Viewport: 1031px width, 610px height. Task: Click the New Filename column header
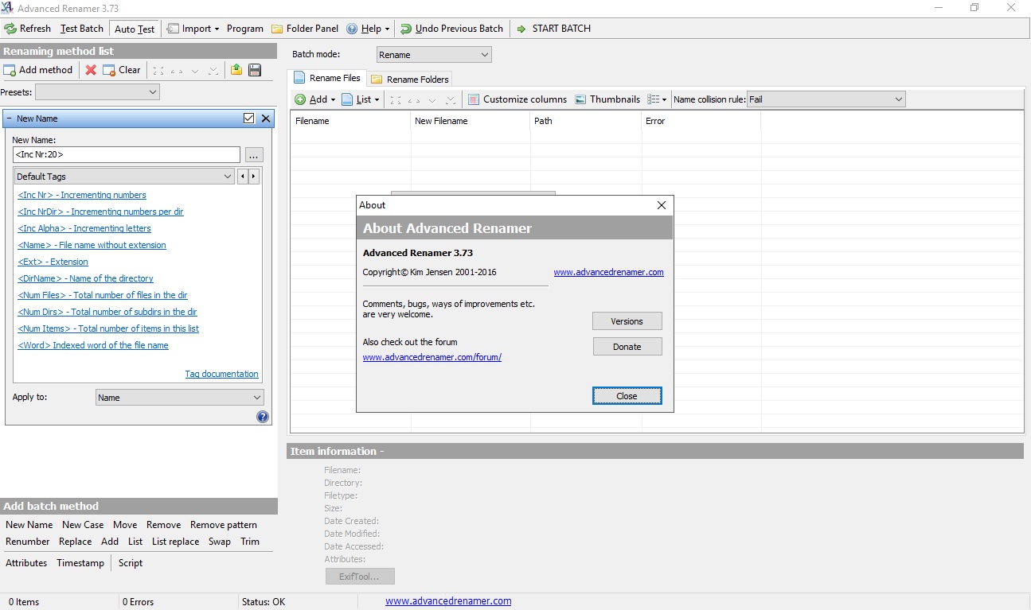471,121
